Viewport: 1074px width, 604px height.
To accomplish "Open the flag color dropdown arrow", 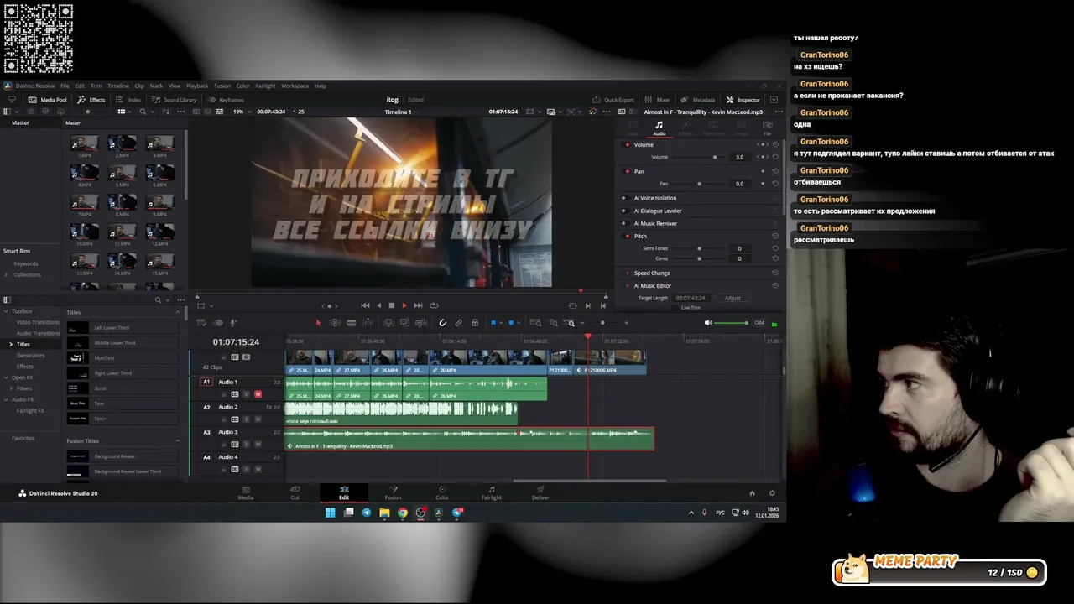I will [503, 323].
